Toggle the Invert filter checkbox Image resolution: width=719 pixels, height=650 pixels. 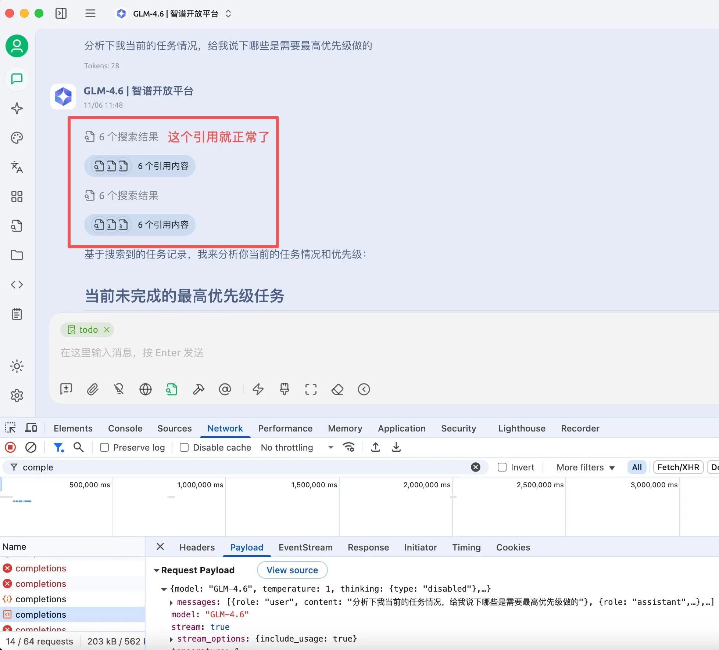pyautogui.click(x=501, y=467)
